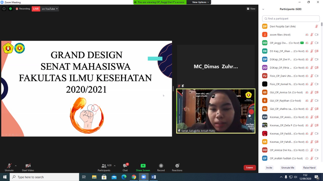
Task: Start recording with the Record icon
Action: pyautogui.click(x=161, y=166)
